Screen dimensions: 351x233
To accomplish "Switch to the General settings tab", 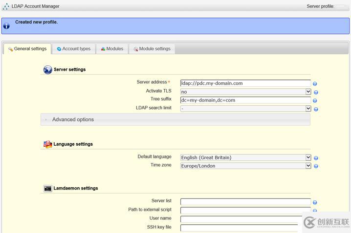I will pos(27,49).
